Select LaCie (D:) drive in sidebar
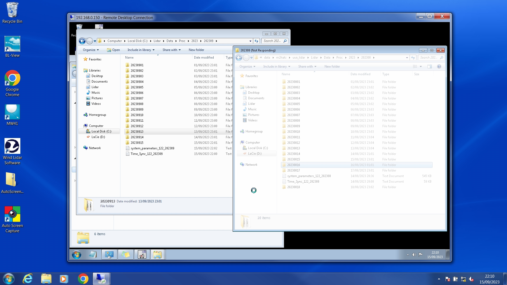 [x=98, y=137]
